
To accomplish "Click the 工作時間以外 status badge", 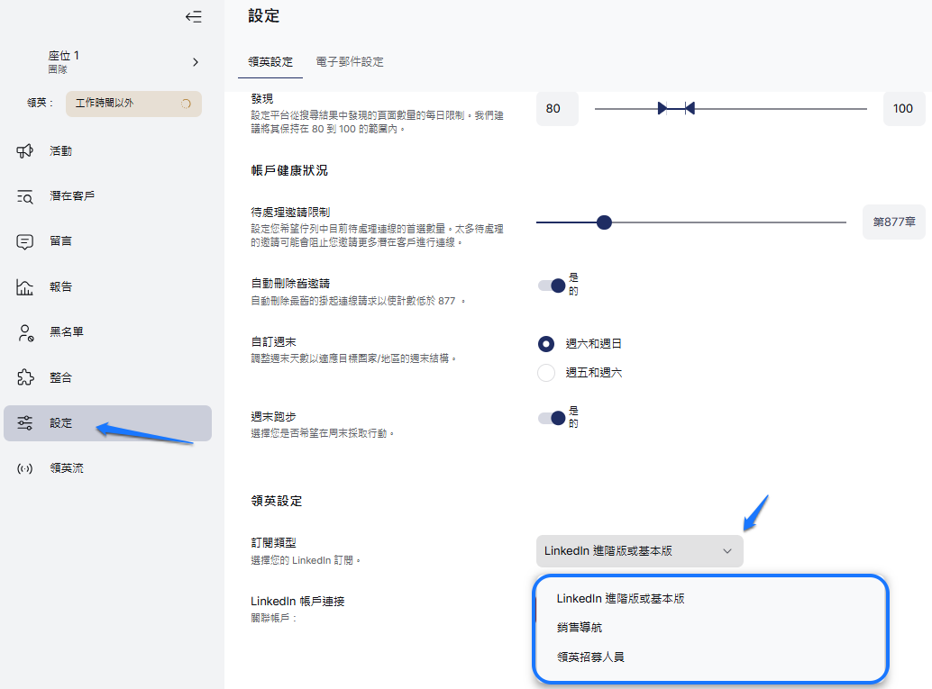I will (133, 104).
